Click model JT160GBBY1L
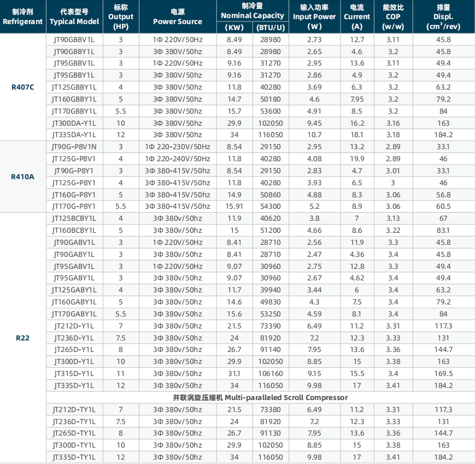 point(74,99)
